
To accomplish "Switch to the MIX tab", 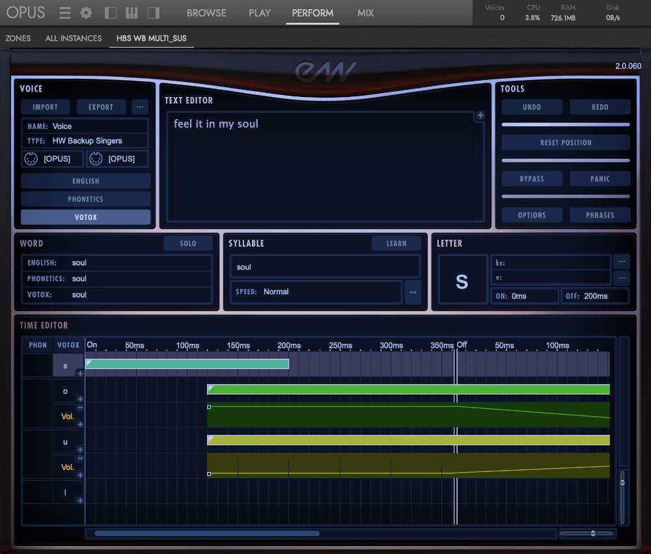I will (365, 13).
